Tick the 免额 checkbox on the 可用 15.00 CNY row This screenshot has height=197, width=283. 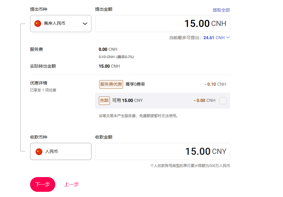223,101
